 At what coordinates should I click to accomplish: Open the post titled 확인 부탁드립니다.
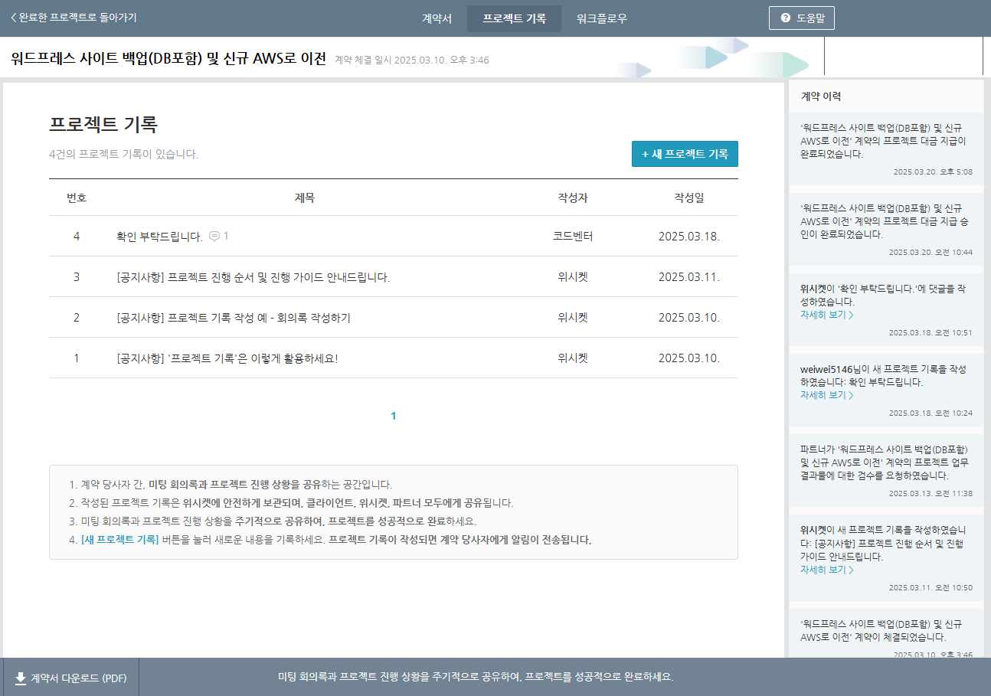coord(159,237)
